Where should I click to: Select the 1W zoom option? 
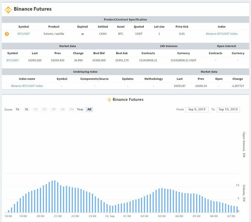53,109
